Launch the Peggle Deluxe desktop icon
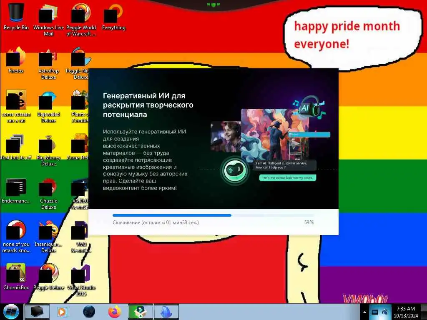The width and height of the screenshot is (427, 320). [x=48, y=277]
